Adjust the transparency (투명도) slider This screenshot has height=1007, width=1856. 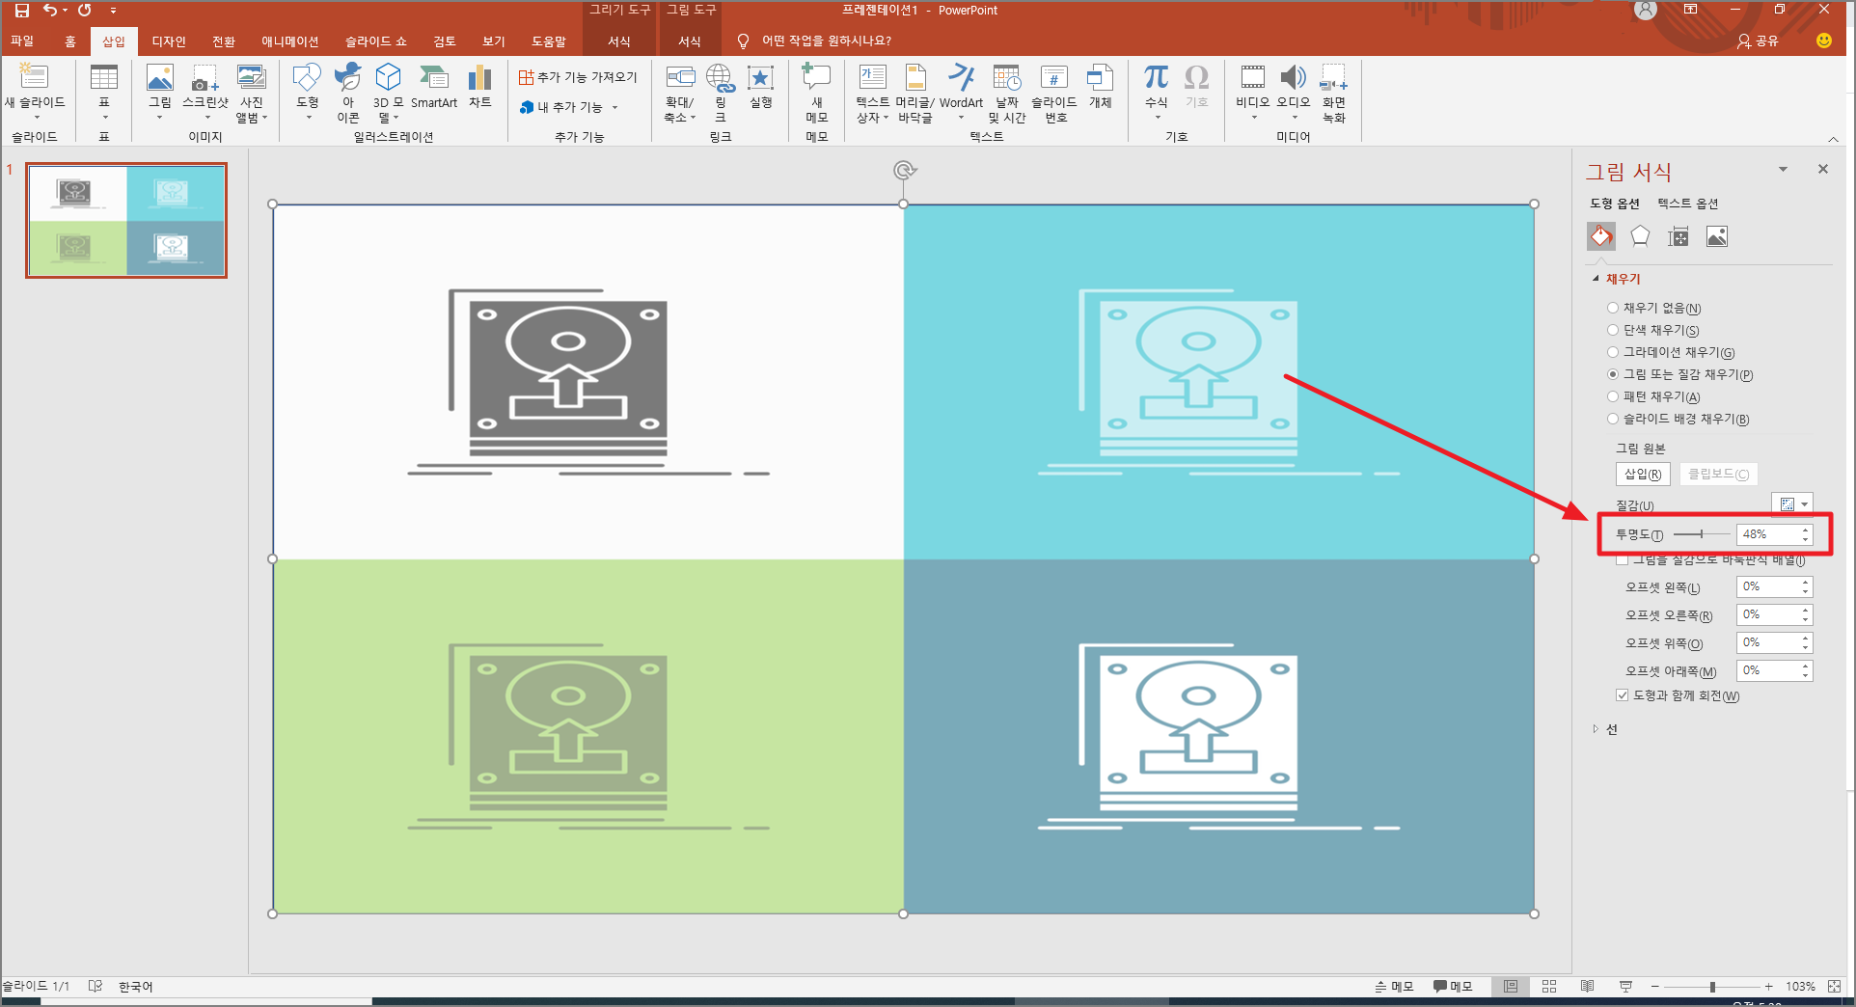pyautogui.click(x=1702, y=534)
